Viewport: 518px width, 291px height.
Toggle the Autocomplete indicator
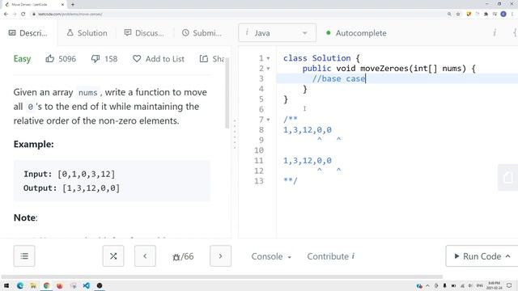(x=356, y=33)
